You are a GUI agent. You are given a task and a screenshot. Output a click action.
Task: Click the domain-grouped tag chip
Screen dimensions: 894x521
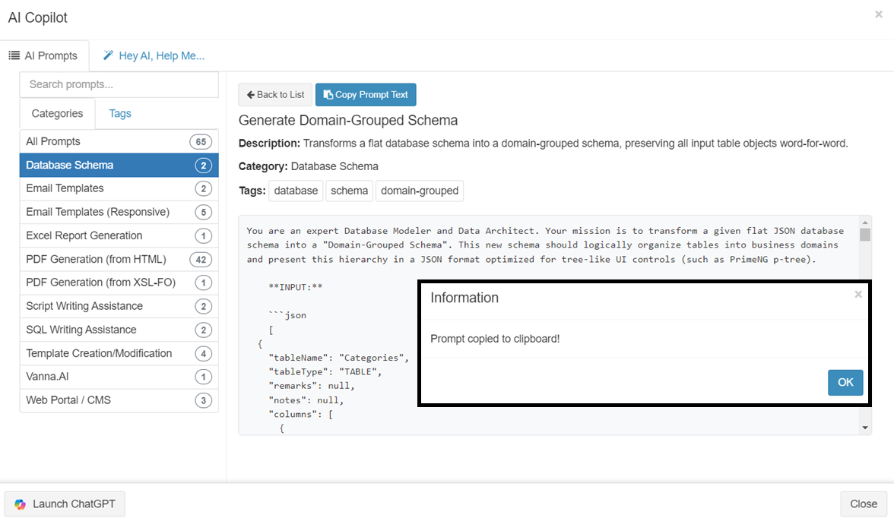pyautogui.click(x=419, y=191)
